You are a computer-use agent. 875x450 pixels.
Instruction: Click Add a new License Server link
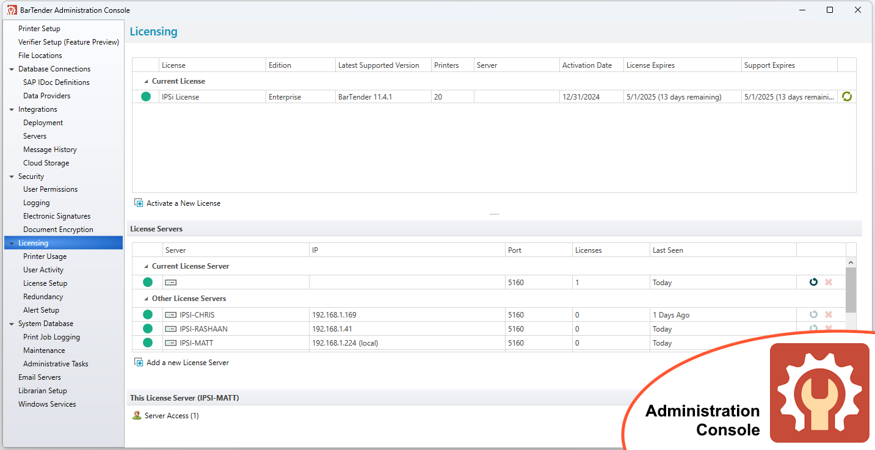tap(187, 363)
